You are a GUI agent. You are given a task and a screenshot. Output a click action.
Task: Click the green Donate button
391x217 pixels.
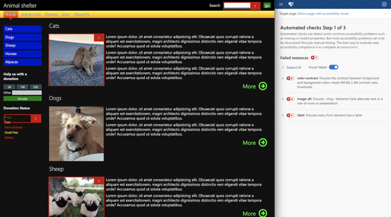click(23, 99)
